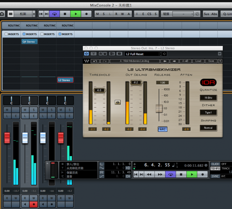
Task: Go to previous marker in MixConsole toolbar
Action: point(41,14)
